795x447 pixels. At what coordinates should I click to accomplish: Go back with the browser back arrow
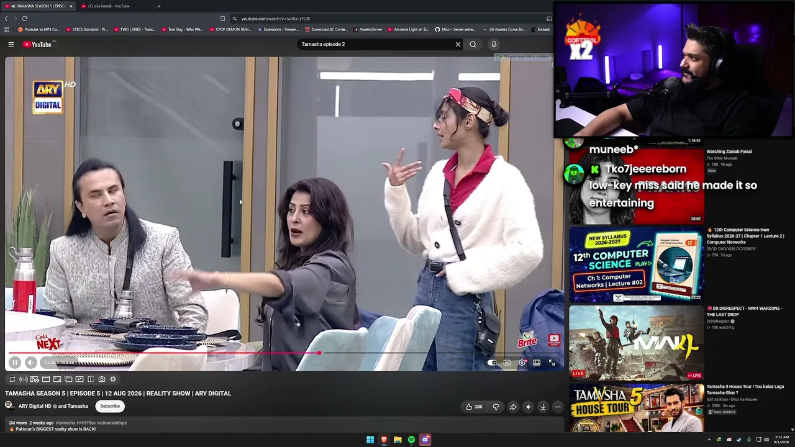[x=6, y=19]
